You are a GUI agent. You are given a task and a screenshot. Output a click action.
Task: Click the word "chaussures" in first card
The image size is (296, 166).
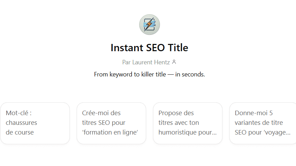[x=21, y=122]
